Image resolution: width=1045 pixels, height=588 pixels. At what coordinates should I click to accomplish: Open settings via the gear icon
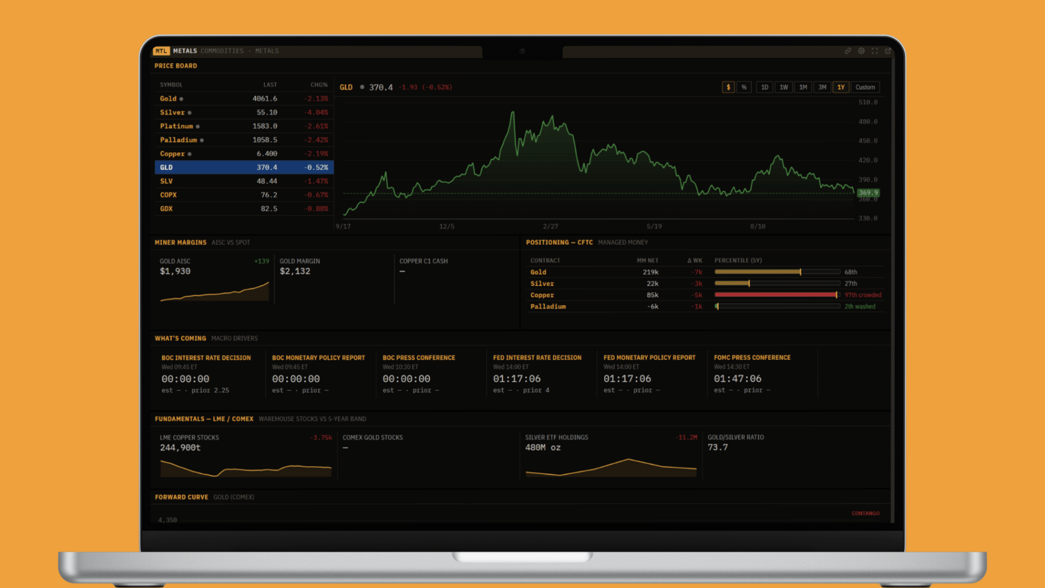click(x=861, y=51)
